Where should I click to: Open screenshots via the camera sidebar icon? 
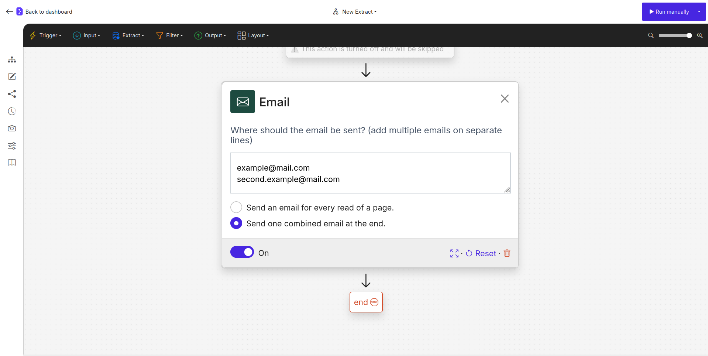[x=12, y=128]
